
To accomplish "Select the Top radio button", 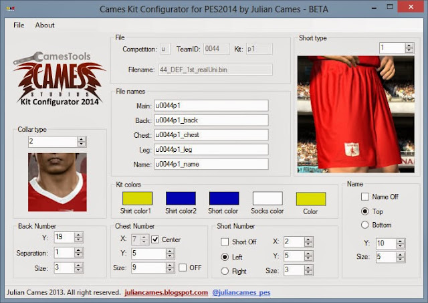I will (365, 211).
